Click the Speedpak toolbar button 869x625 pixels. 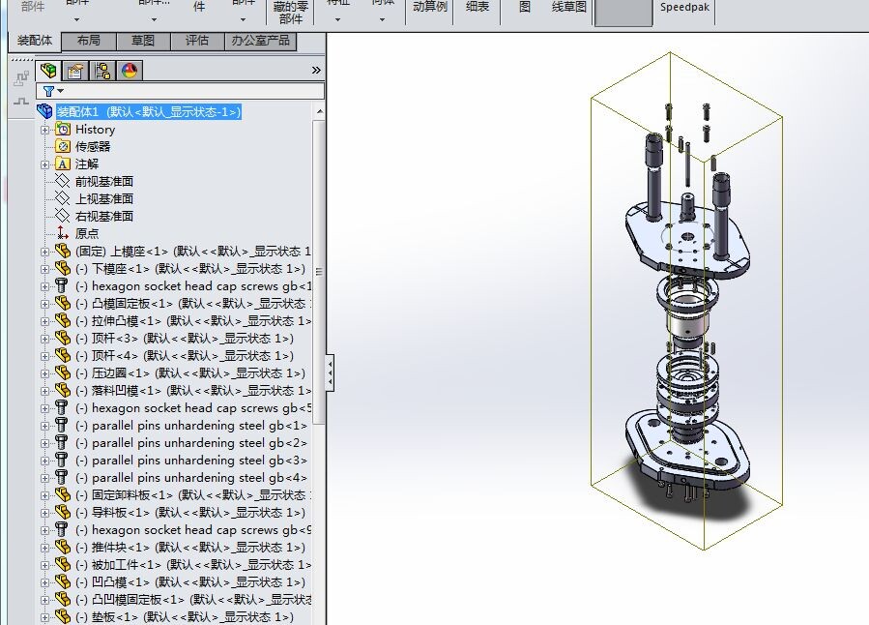point(684,8)
